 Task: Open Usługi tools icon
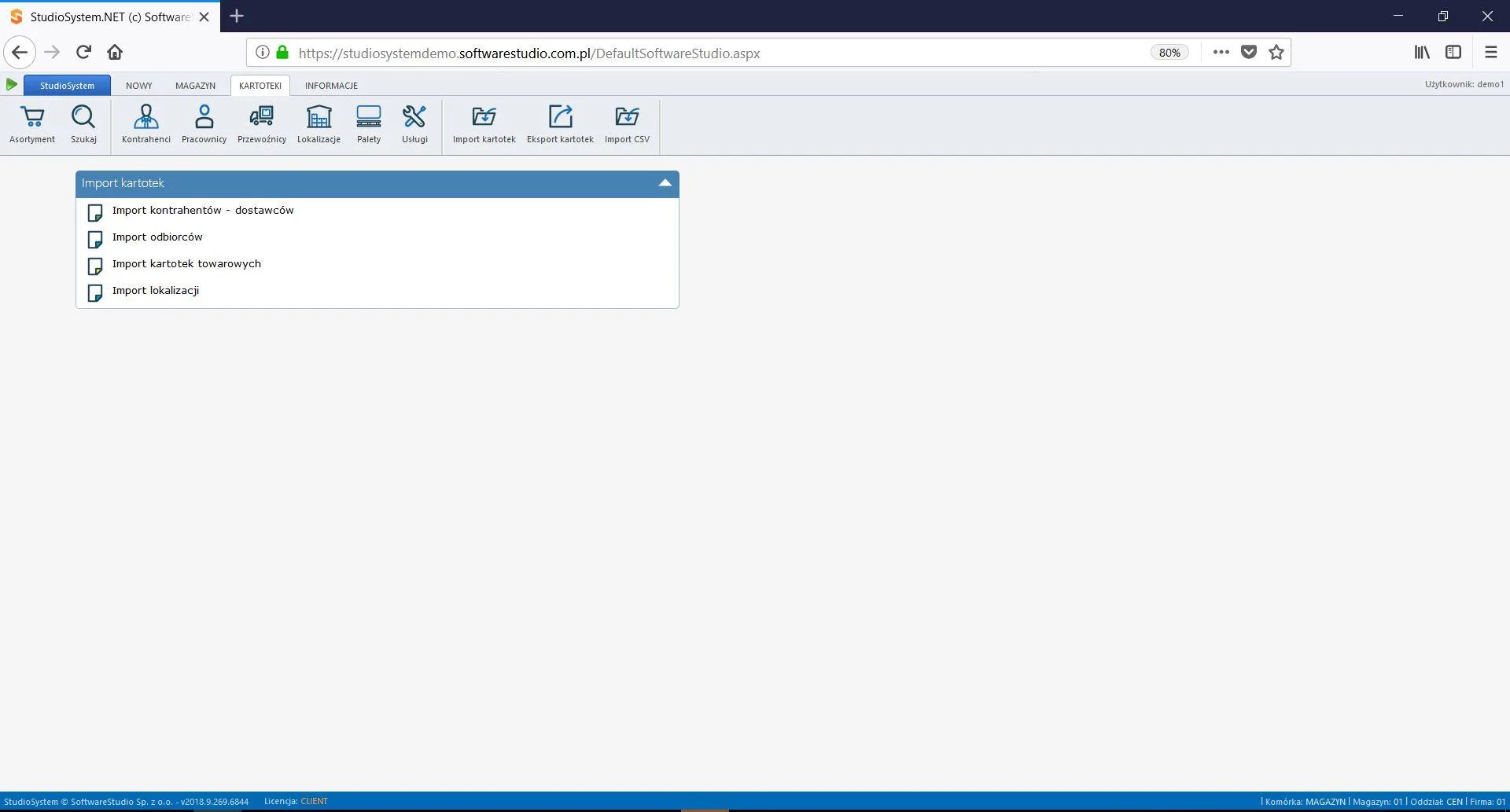click(x=414, y=117)
